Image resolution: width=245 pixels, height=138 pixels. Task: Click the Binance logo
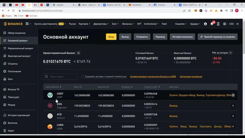tap(13, 24)
